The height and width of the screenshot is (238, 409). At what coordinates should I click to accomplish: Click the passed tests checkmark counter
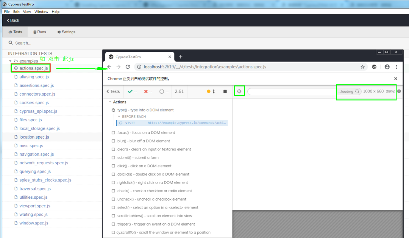pos(132,91)
